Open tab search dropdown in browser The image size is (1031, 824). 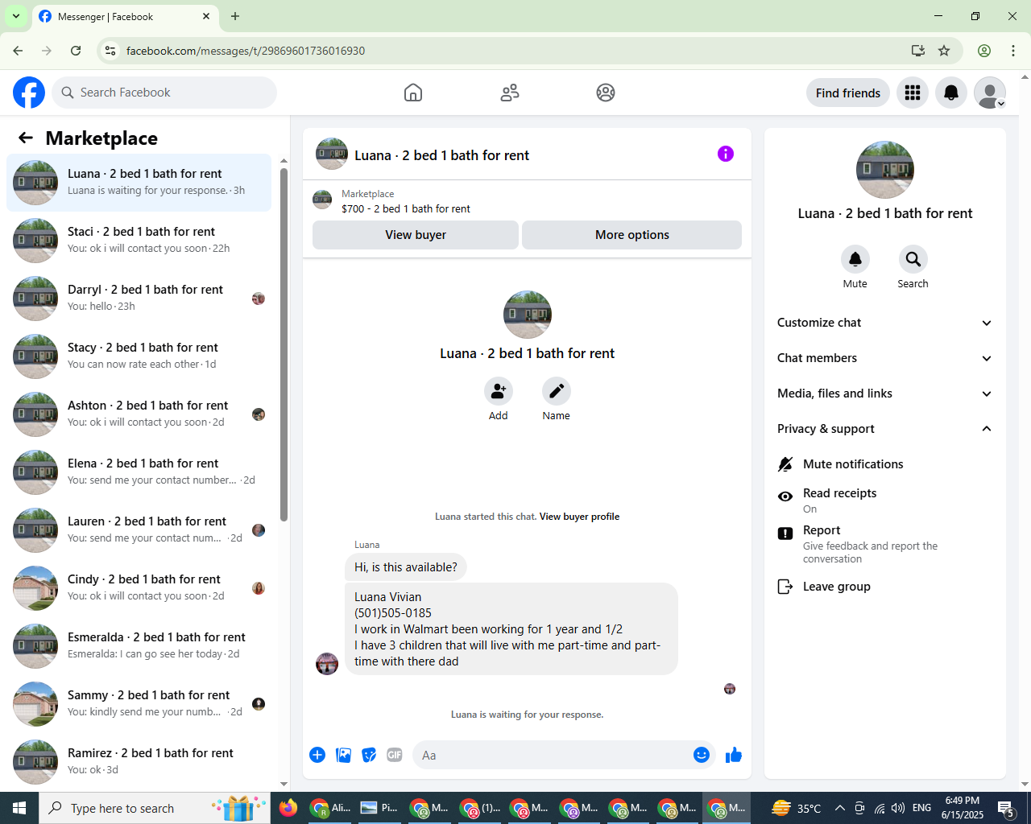pos(16,16)
